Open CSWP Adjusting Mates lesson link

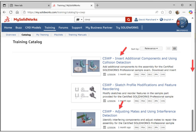[139, 113]
